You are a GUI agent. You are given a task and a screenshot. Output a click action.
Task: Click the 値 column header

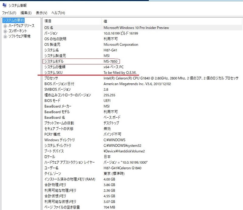pos(172,21)
